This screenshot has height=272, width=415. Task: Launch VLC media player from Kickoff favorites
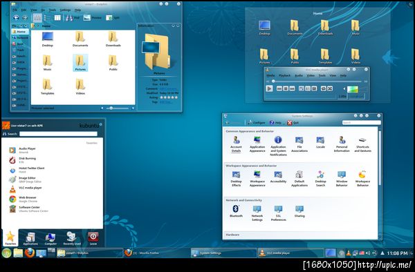(26, 189)
